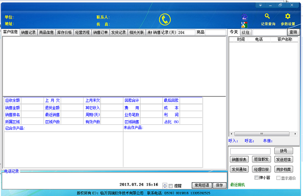The width and height of the screenshot is (303, 196).
Task: Click the 销售记录(天) days input field
Action: point(186,33)
